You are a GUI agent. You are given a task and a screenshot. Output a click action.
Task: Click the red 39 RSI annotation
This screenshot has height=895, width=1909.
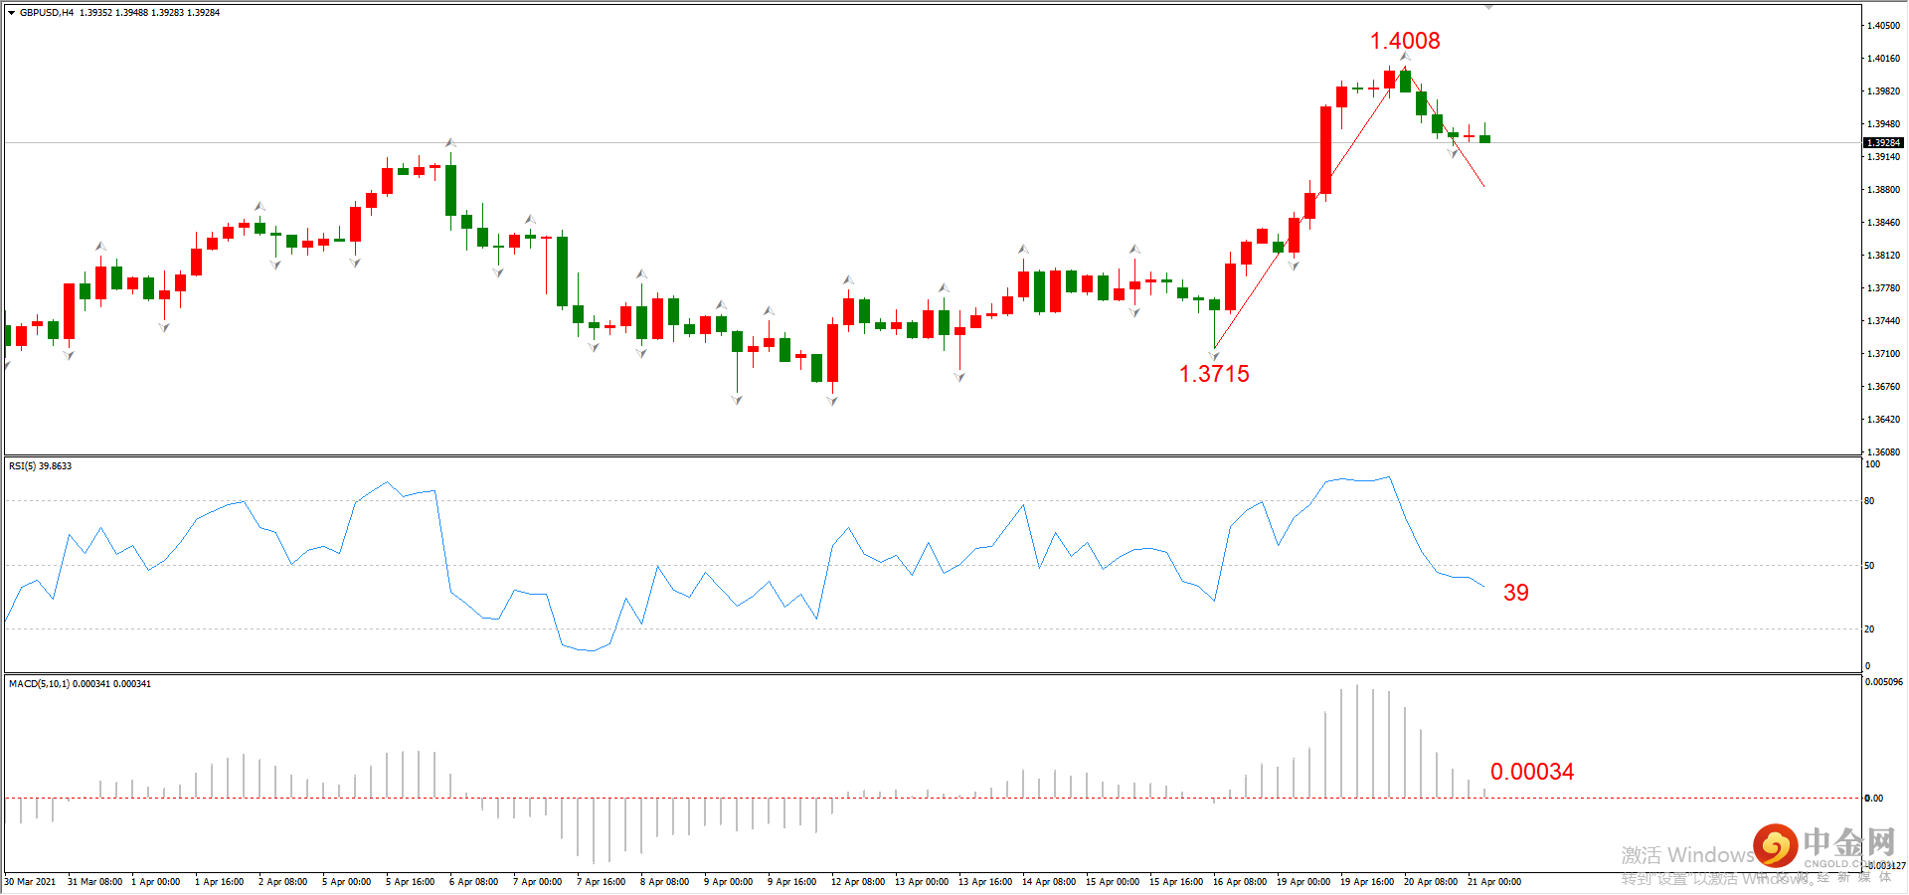point(1516,593)
